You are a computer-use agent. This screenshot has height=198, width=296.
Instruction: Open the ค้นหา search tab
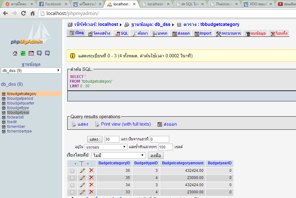click(x=140, y=33)
